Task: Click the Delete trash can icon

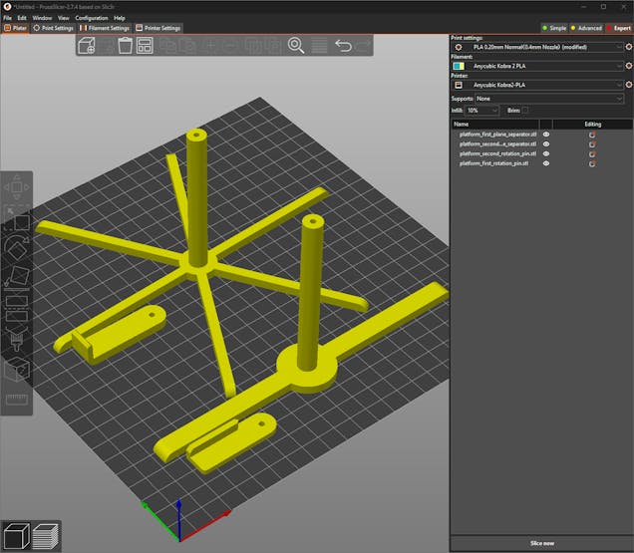Action: [125, 46]
